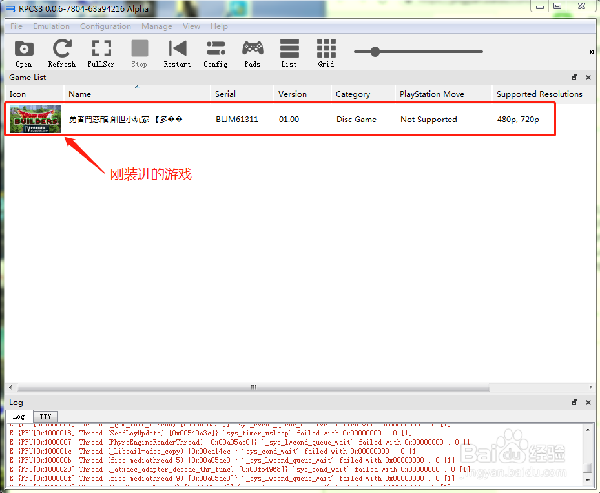
Task: Click _libsail-adec_copy log line
Action: click(x=214, y=451)
